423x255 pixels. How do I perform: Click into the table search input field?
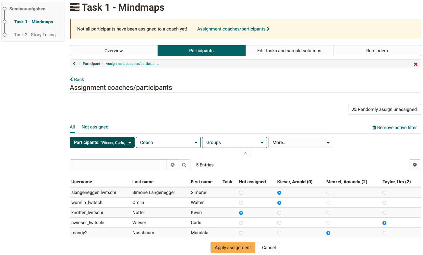tap(118, 165)
